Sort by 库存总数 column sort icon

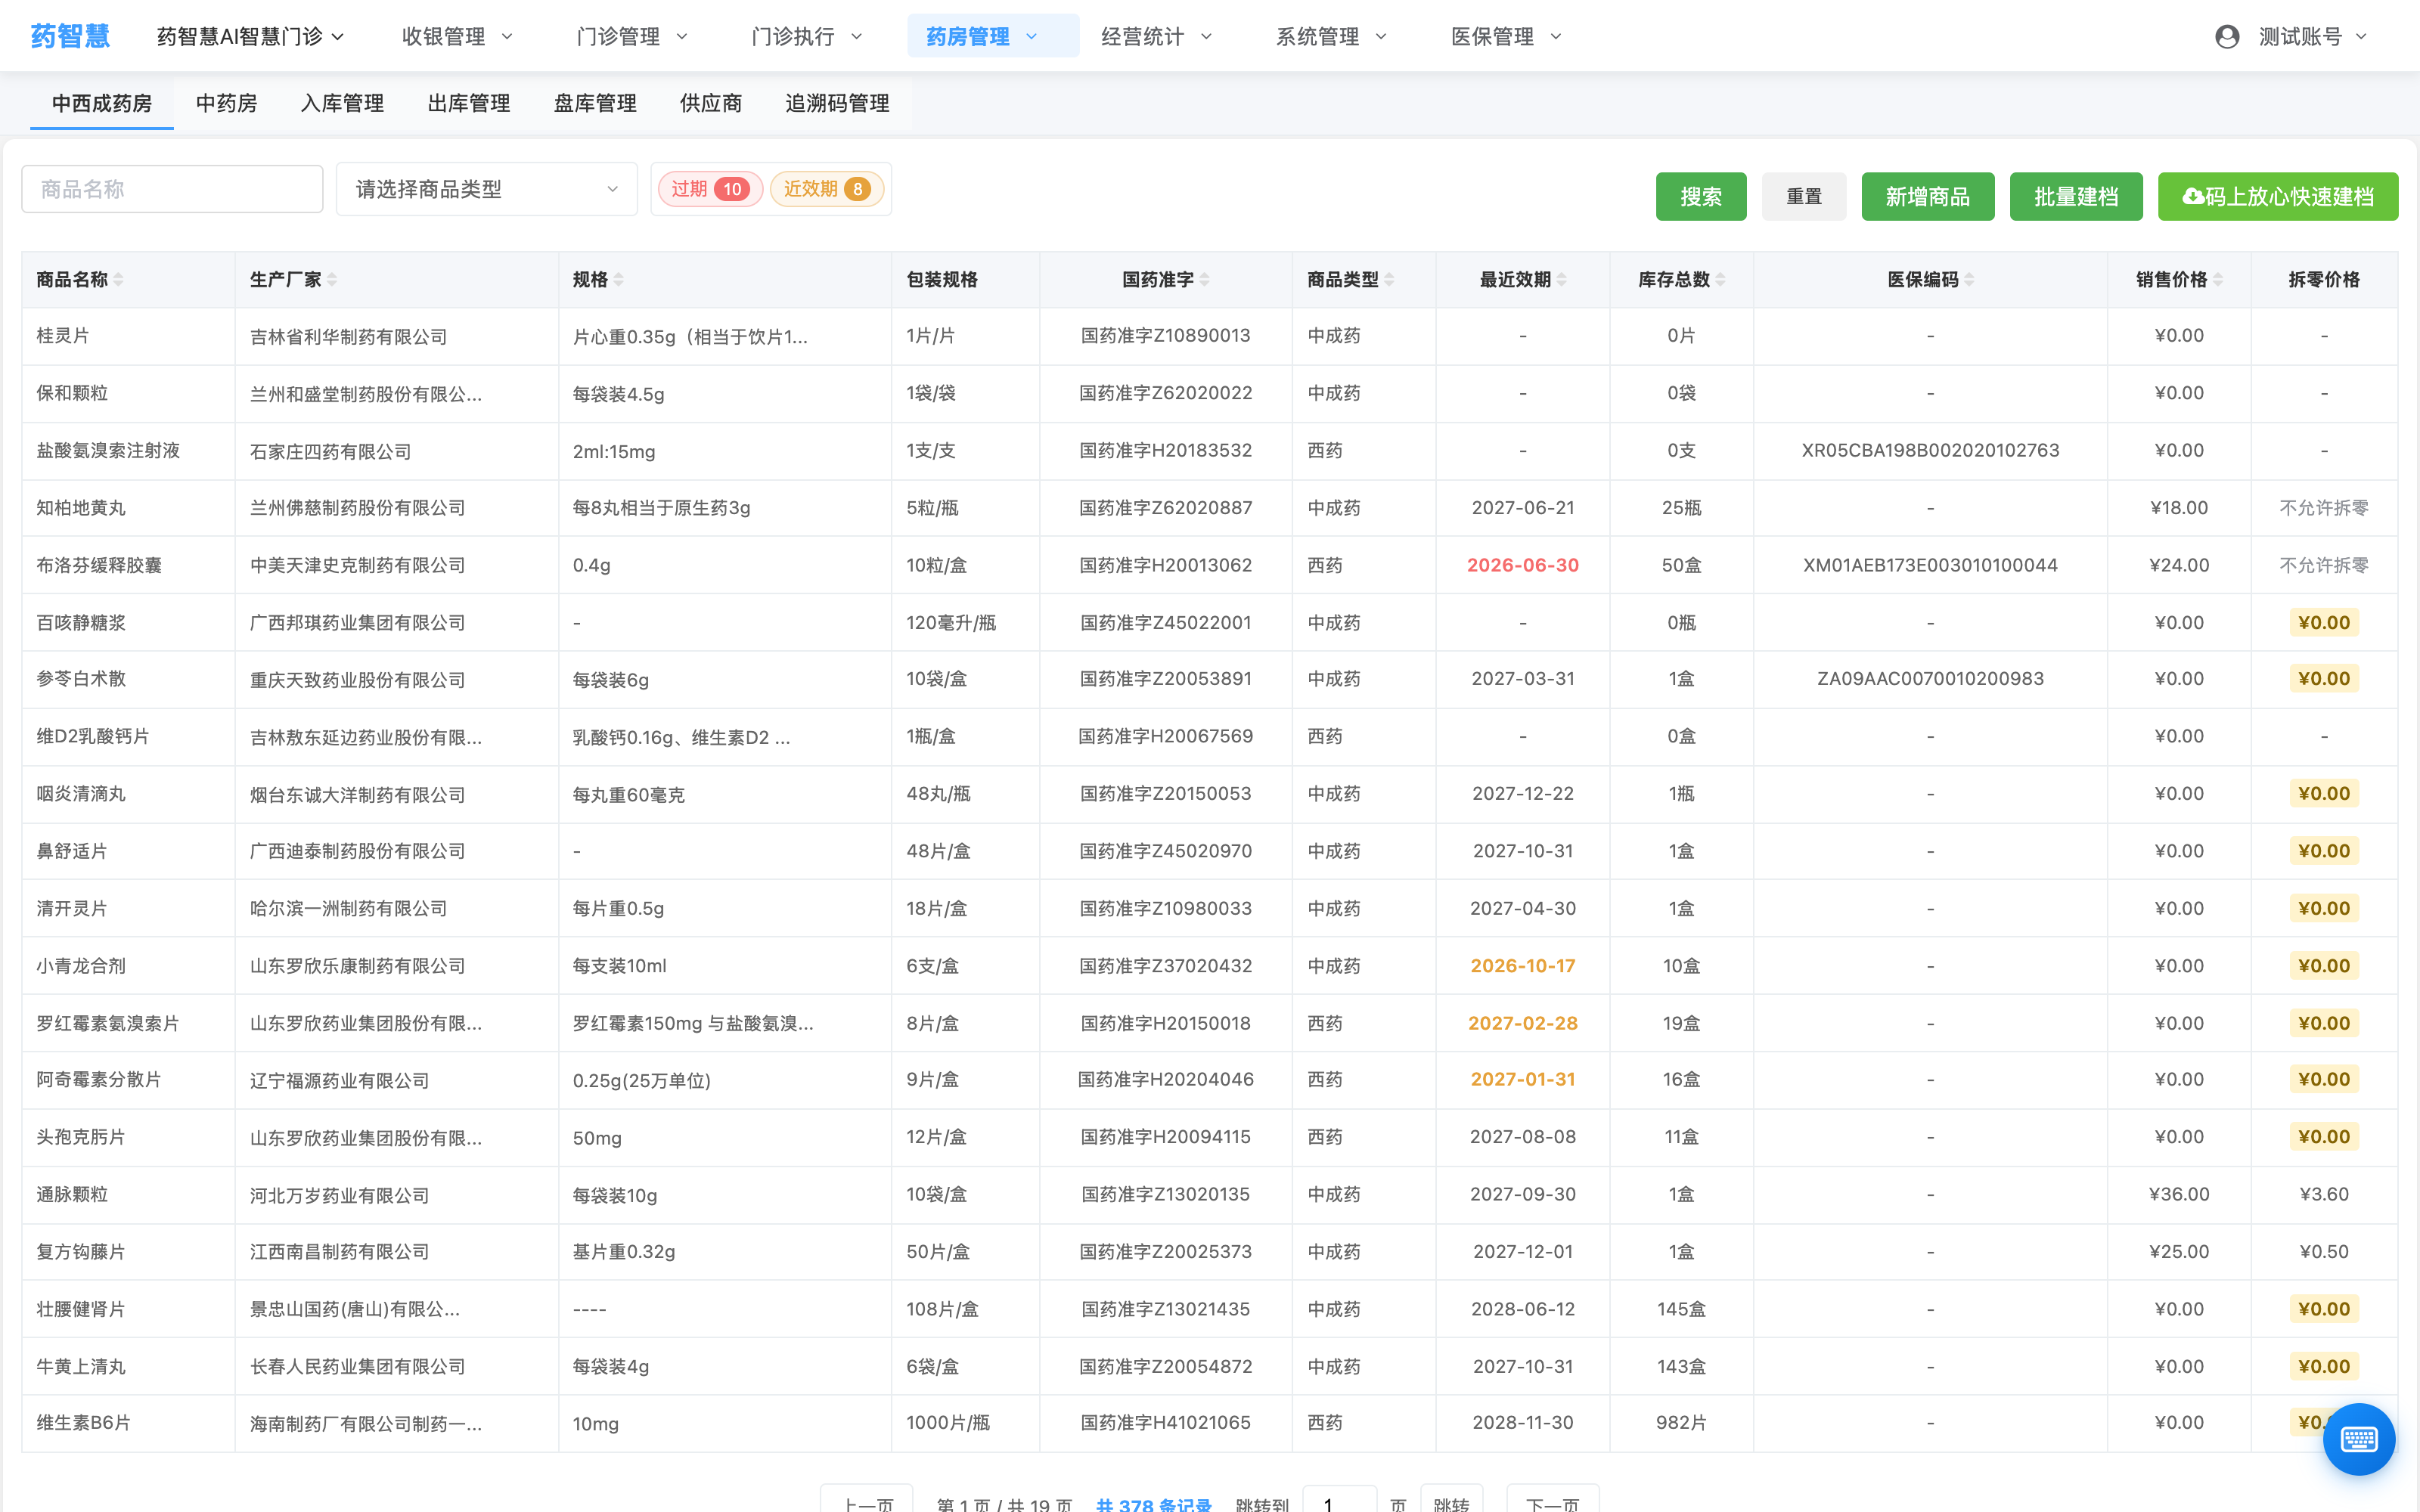[x=1721, y=280]
